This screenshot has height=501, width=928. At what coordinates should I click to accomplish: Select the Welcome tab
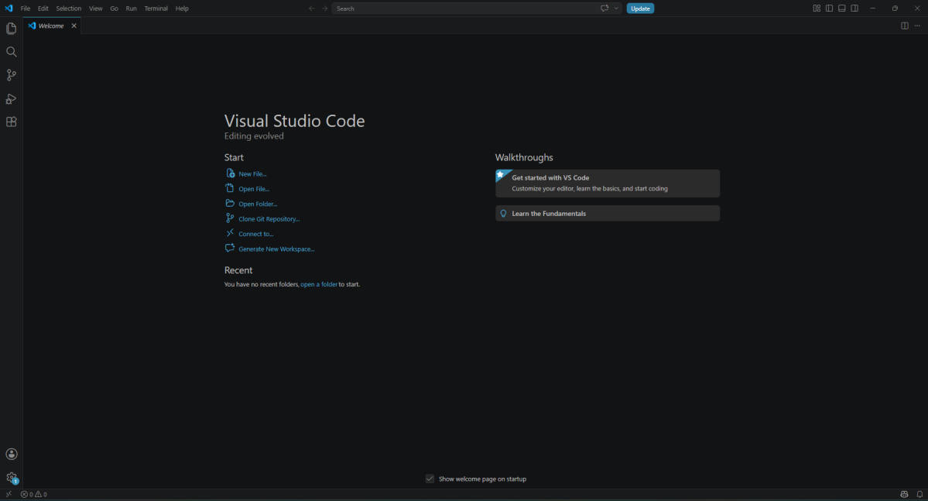pyautogui.click(x=51, y=26)
